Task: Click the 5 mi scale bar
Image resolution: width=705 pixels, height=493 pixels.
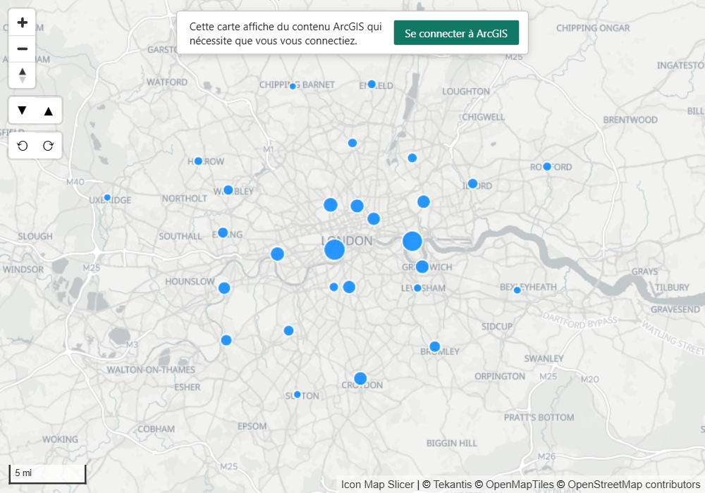Action: click(47, 474)
